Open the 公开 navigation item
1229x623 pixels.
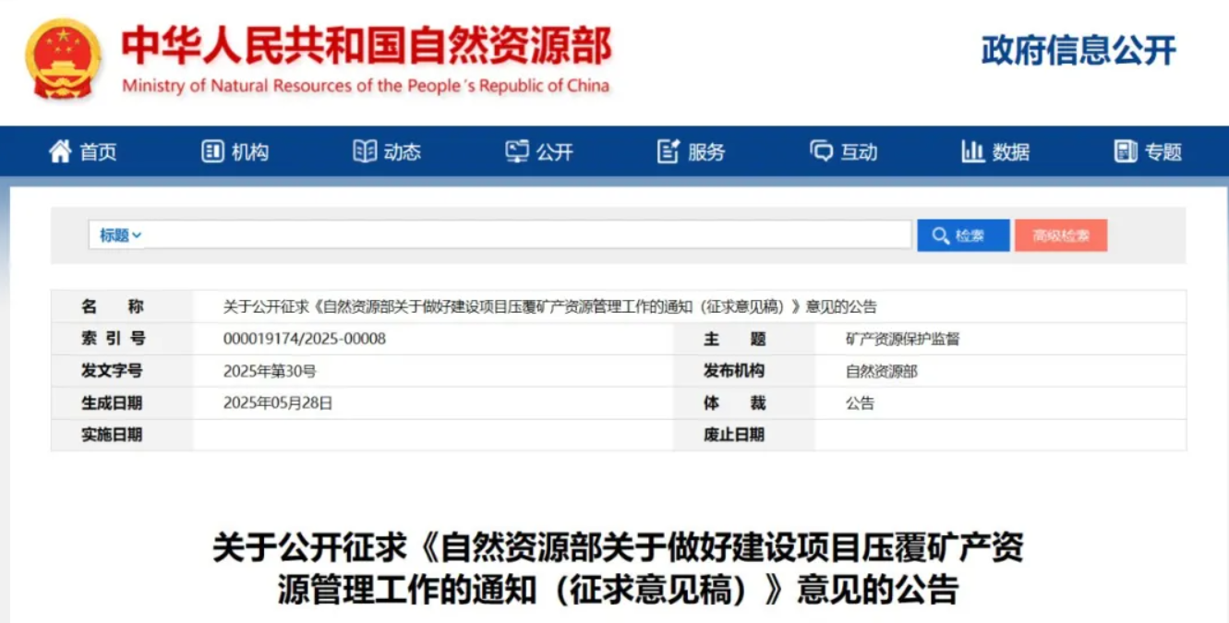coord(539,151)
